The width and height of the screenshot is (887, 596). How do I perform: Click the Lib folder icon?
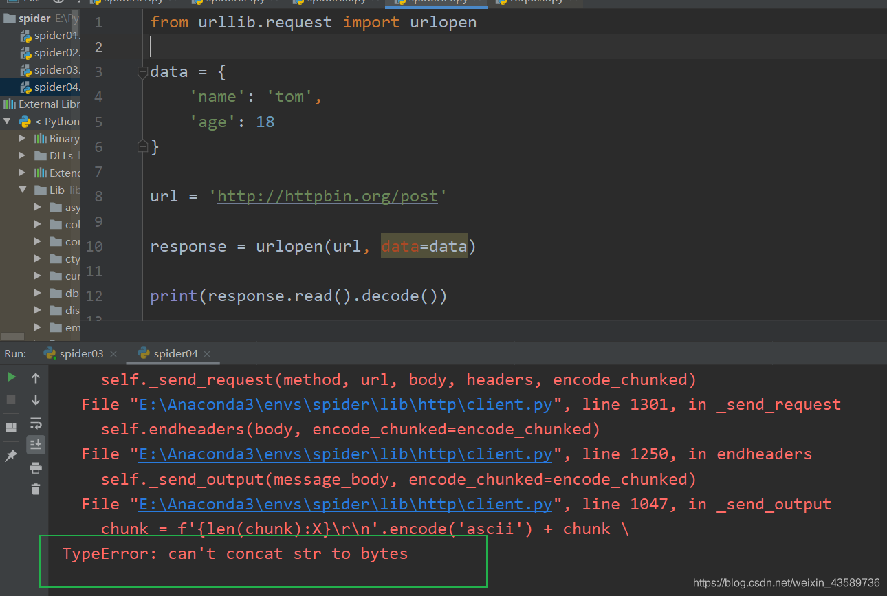pos(41,190)
